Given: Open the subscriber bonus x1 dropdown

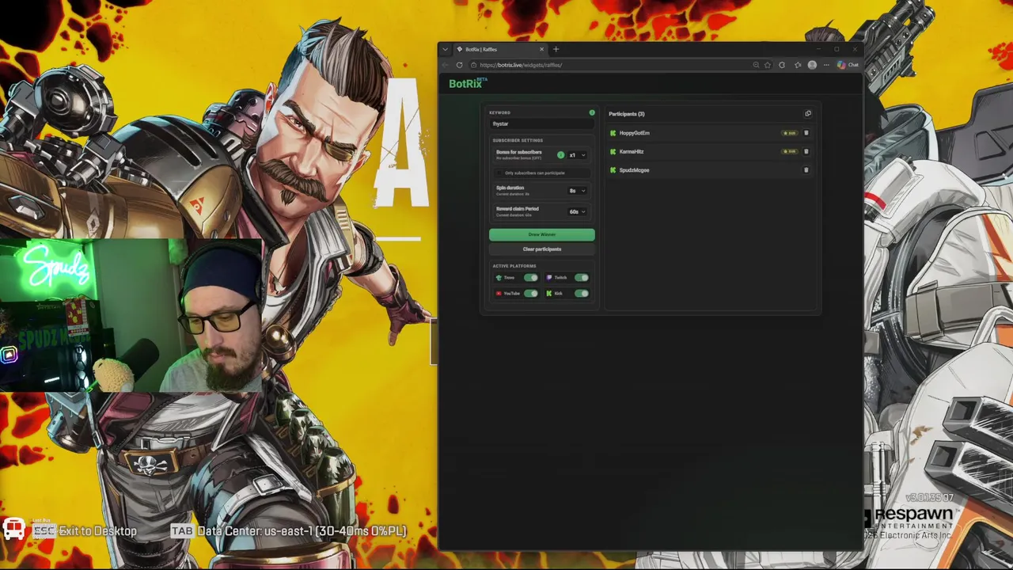Looking at the screenshot, I should coord(577,155).
